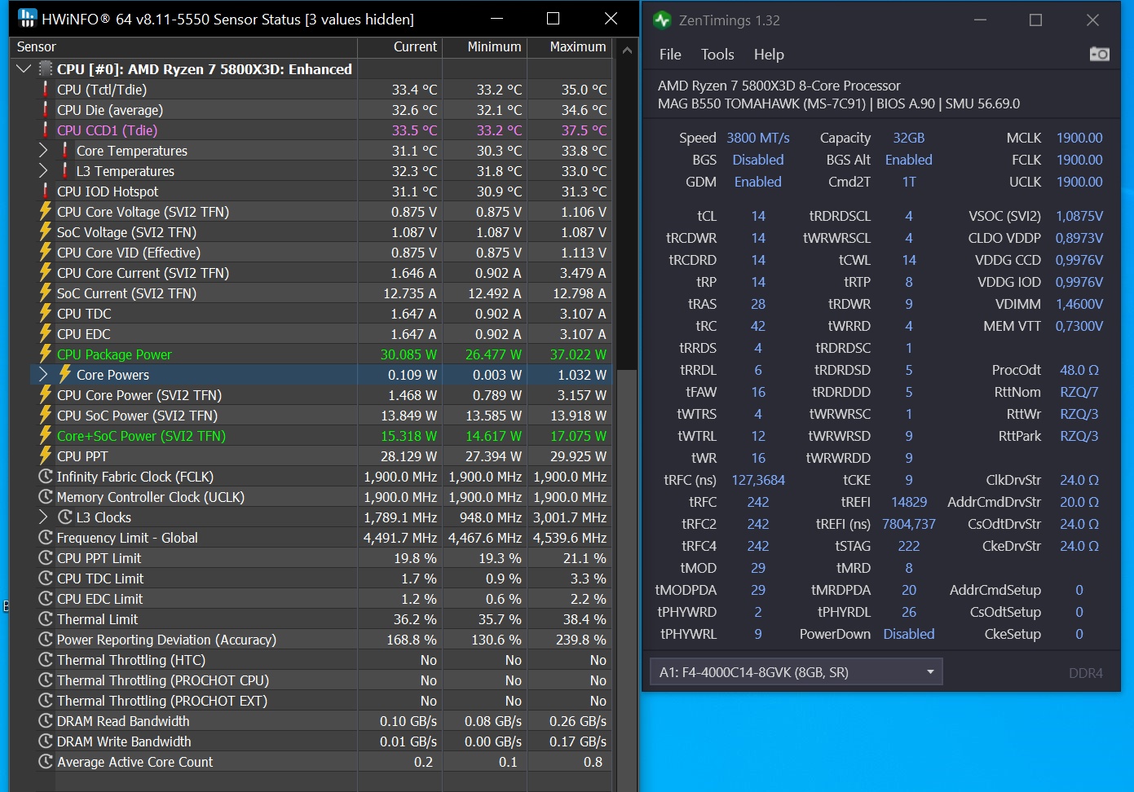Click the SoC Voltage (SVI2 TFN) label

[x=126, y=232]
